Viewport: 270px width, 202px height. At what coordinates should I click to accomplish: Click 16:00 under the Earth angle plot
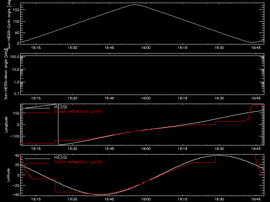tap(146, 48)
